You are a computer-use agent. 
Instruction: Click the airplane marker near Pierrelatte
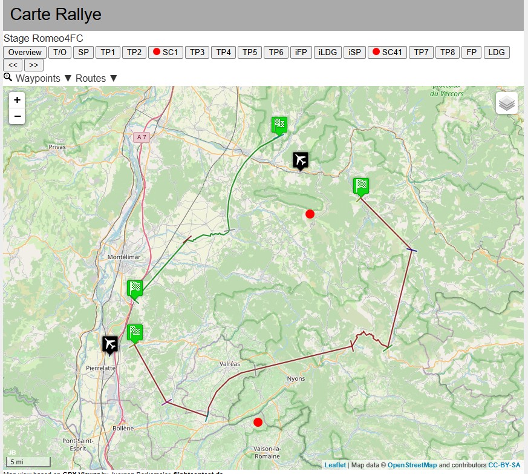pos(110,345)
